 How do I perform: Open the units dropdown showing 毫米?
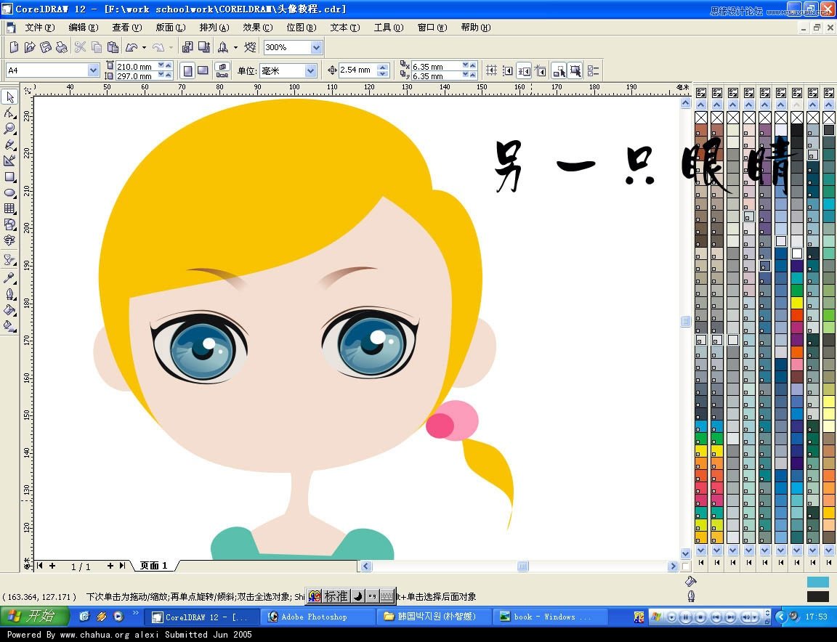point(311,70)
